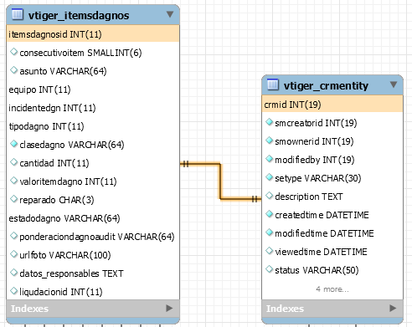Click the filled diamond beside clasedagno
Screen dimensions: 412x327
(x=13, y=144)
